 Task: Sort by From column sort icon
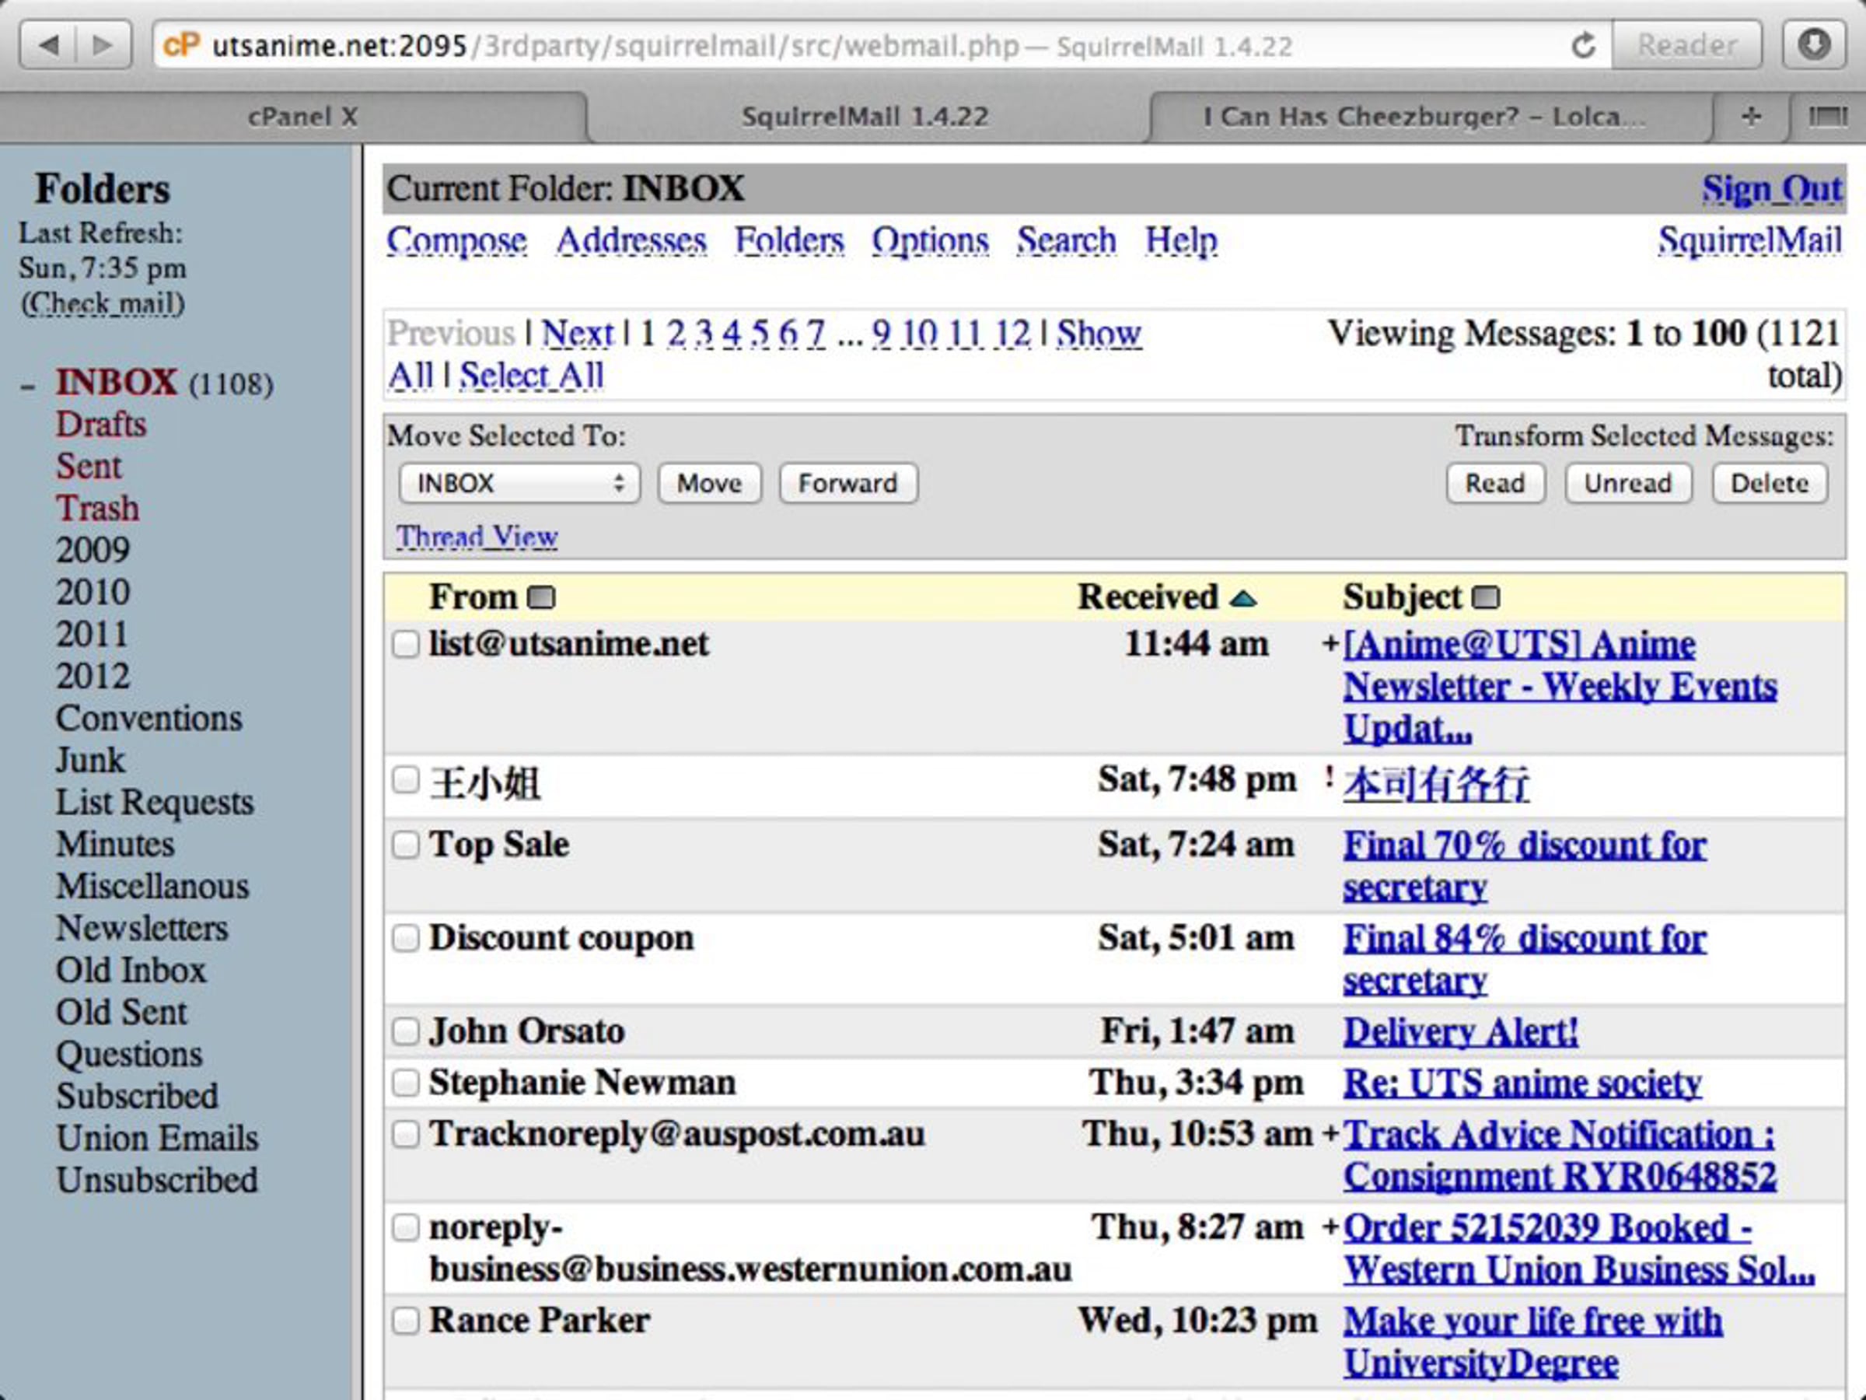click(x=540, y=597)
